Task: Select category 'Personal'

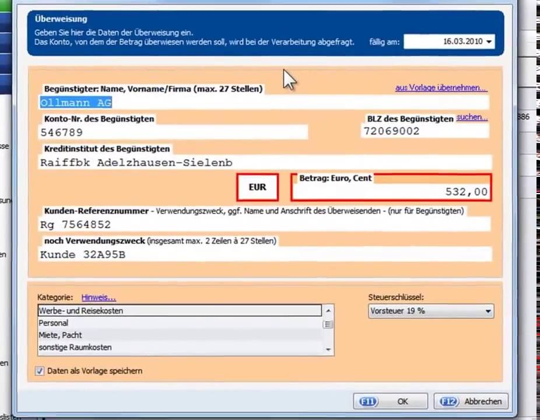Action: [x=180, y=323]
